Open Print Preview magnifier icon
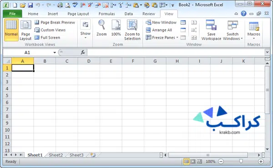 [67, 5]
